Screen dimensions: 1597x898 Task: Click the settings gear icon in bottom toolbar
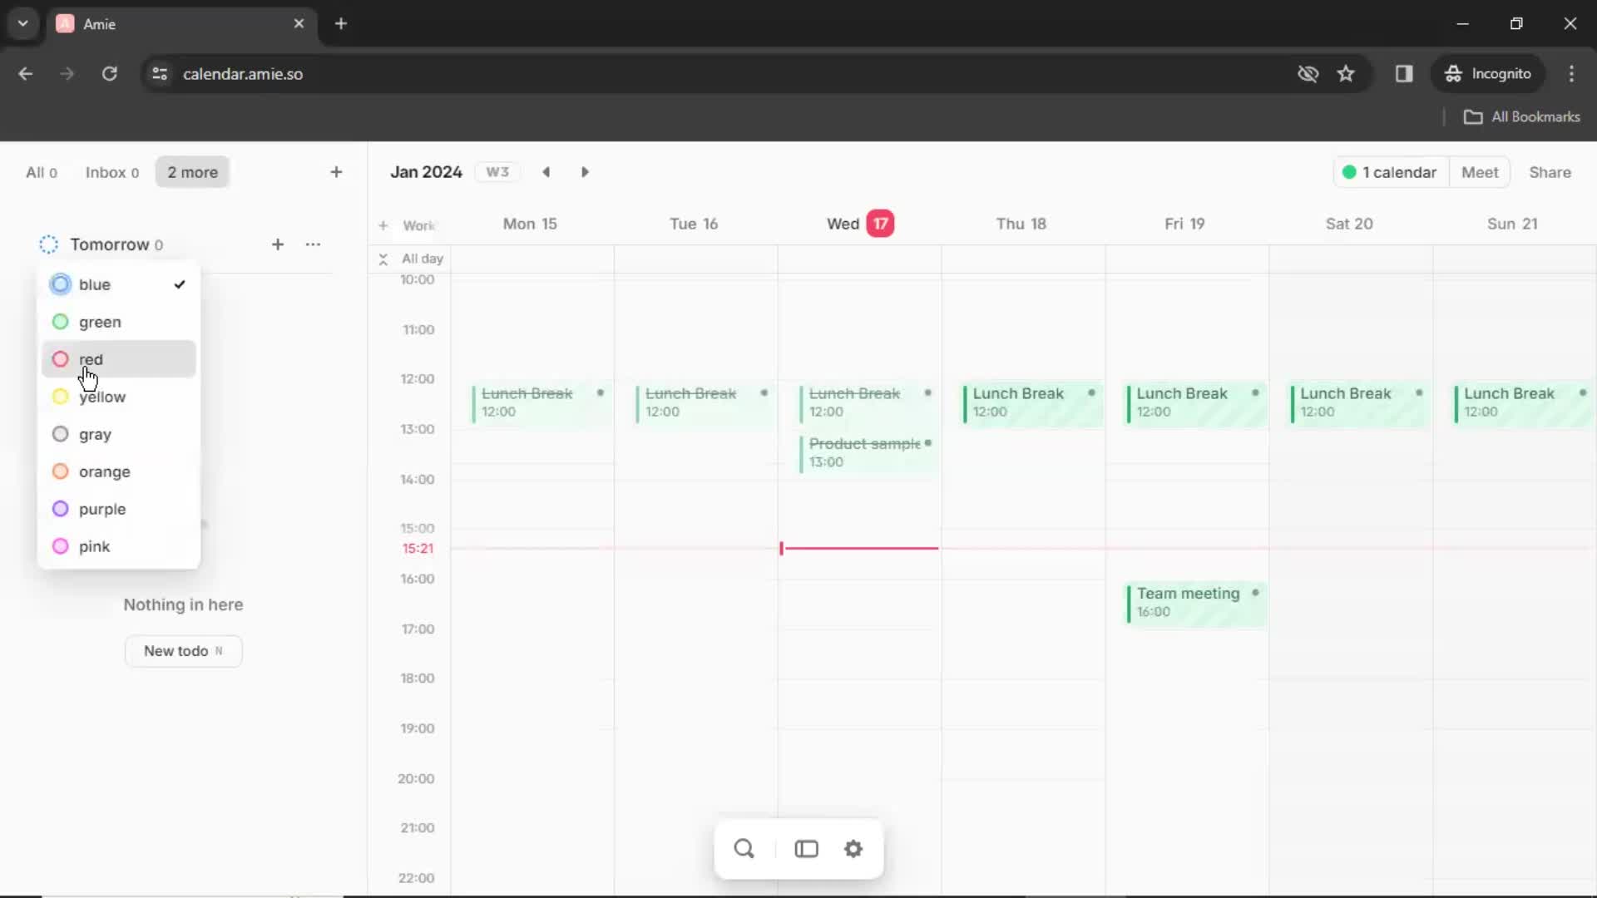[853, 849]
